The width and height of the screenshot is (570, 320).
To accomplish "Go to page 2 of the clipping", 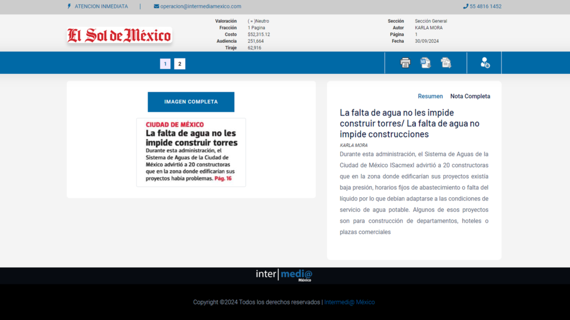I will point(180,64).
